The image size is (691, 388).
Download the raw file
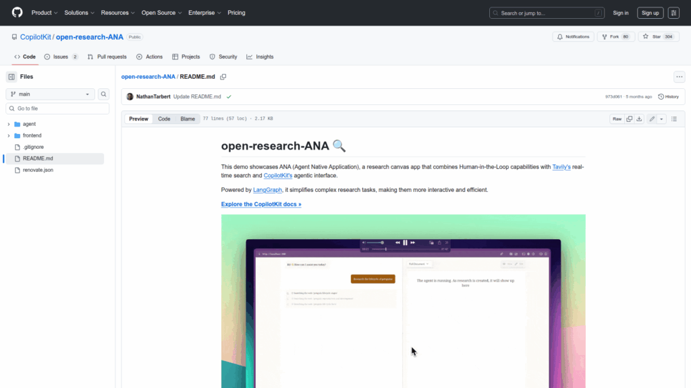pos(639,119)
